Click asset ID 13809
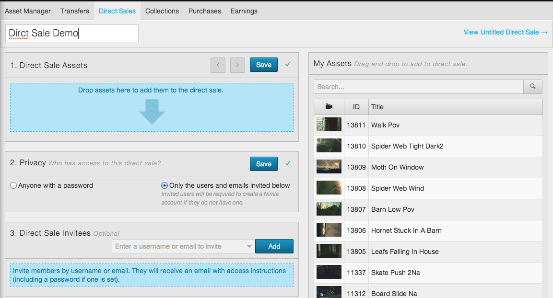 coord(356,167)
